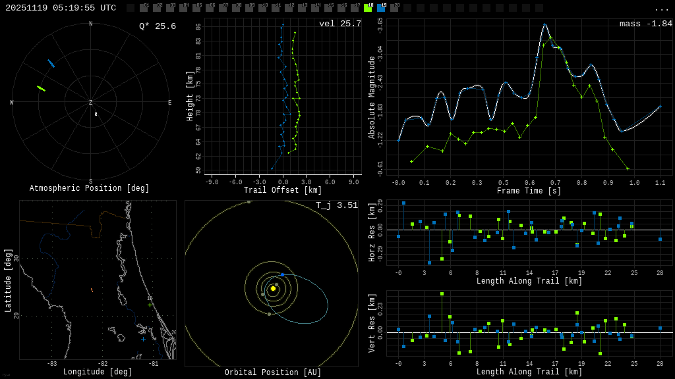675x379 pixels.
Task: Toggle the blue station 19 square
Action: pyautogui.click(x=381, y=8)
